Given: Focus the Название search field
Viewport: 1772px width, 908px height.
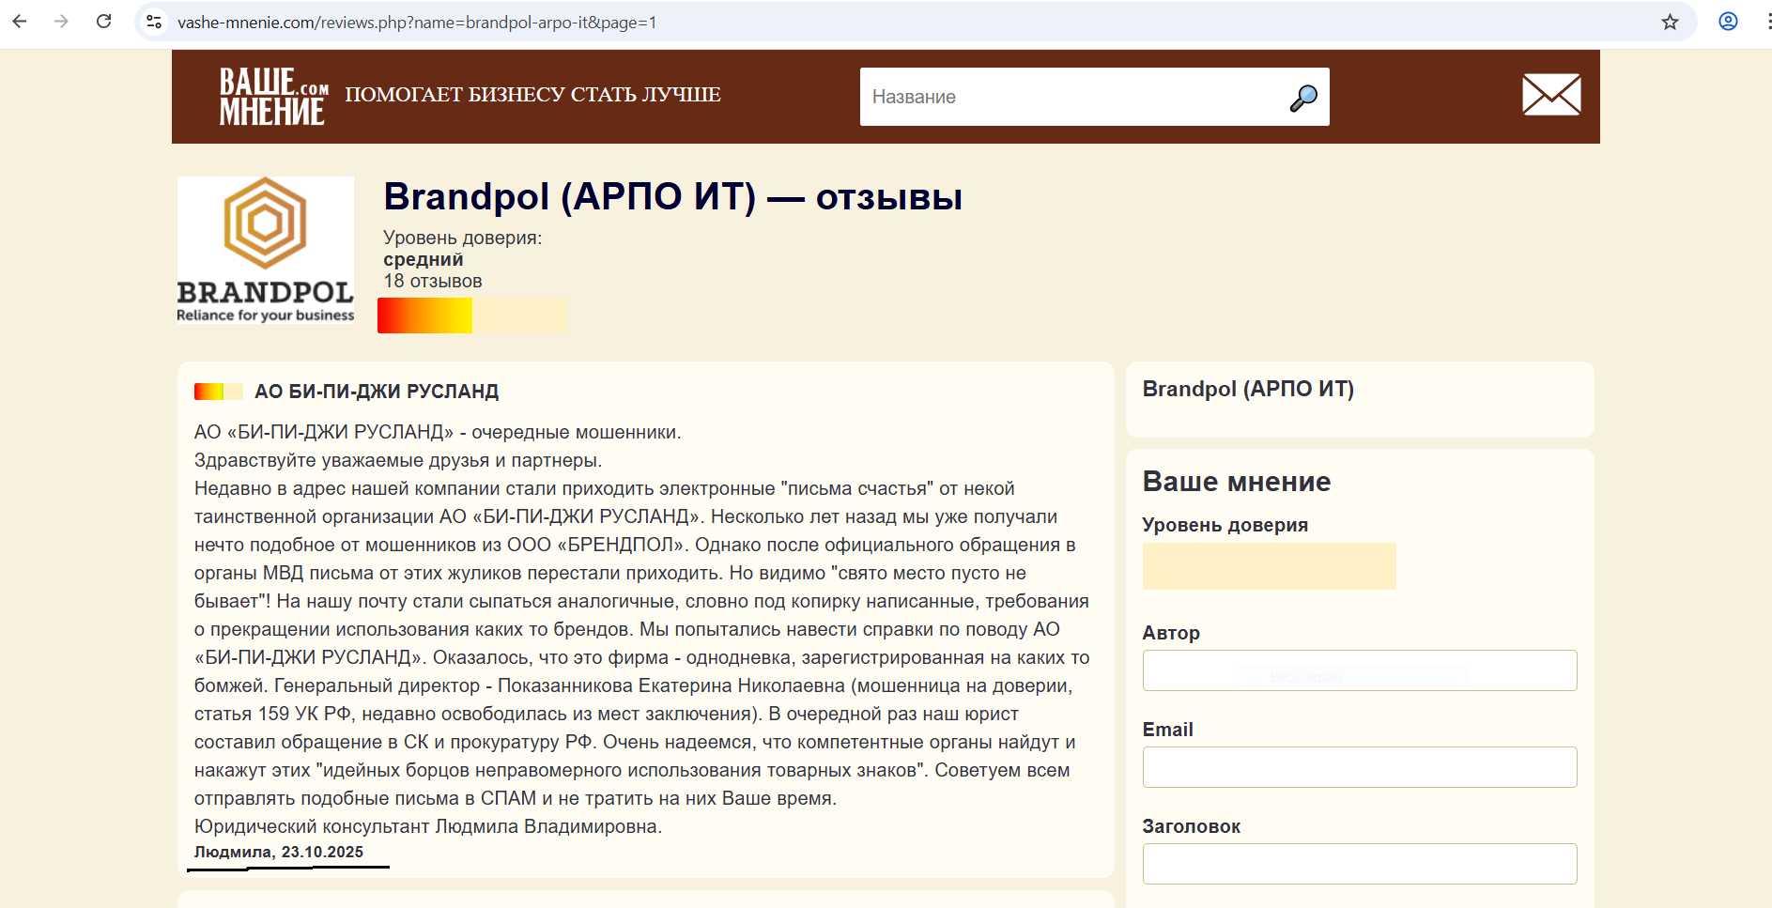Looking at the screenshot, I should point(1071,97).
